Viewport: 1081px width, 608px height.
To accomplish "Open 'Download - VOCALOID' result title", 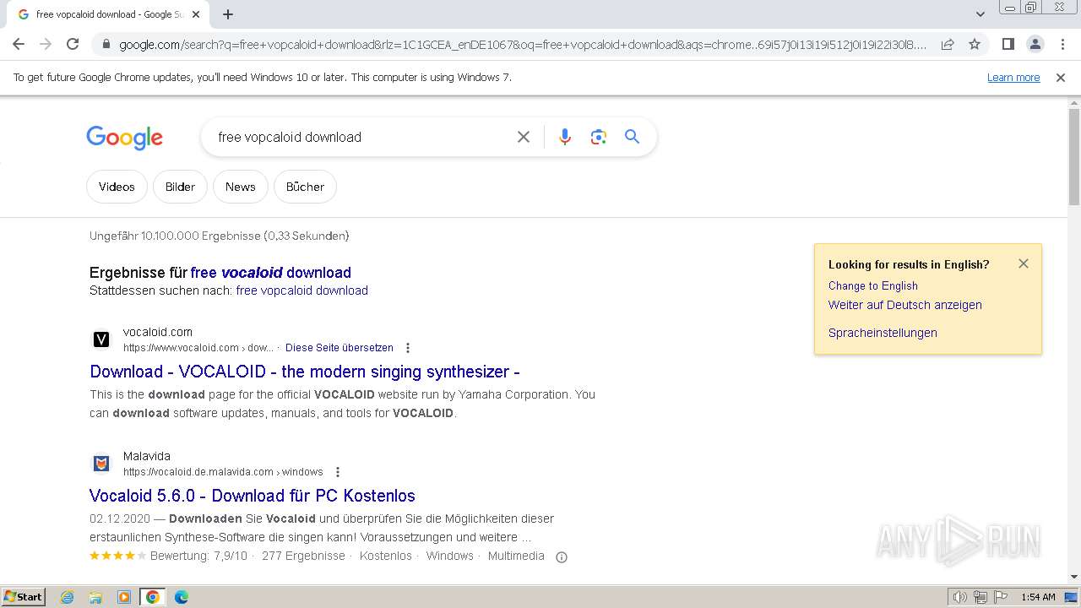I will (305, 372).
